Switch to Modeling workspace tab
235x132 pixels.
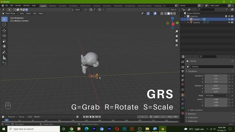click(52, 6)
